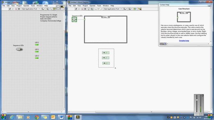Viewport: 214px width, 120px height.
Task: Click Abort Execution in Block Diagram toolbar
Action: click(x=82, y=9)
